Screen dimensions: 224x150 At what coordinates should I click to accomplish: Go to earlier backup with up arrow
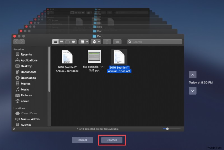(193, 75)
